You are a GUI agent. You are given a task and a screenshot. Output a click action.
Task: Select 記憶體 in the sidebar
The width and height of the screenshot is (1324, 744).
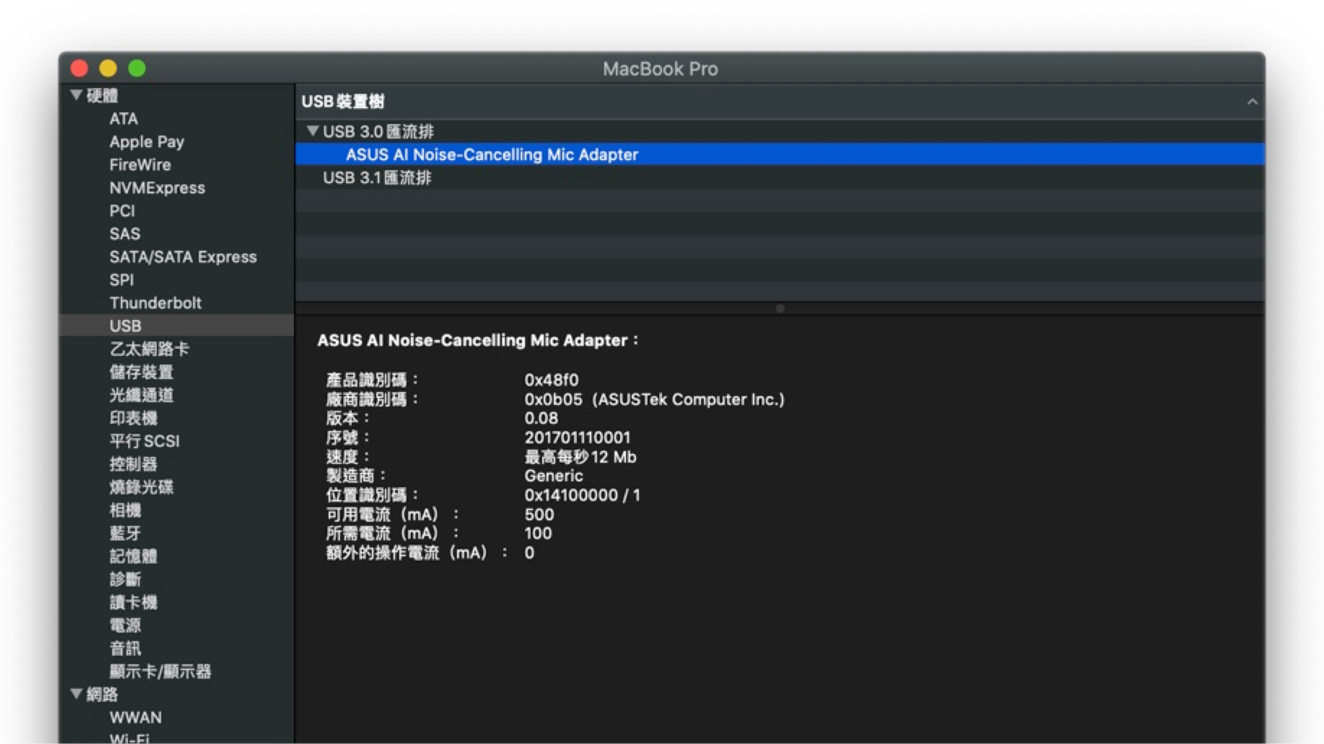pos(133,556)
